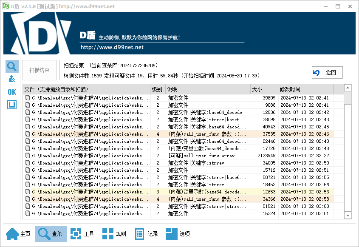The width and height of the screenshot is (359, 247).
Task: Open the 记录 records tab
Action: [146, 234]
